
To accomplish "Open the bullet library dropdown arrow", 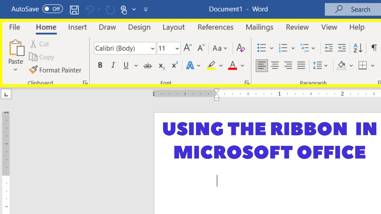I will 271,48.
